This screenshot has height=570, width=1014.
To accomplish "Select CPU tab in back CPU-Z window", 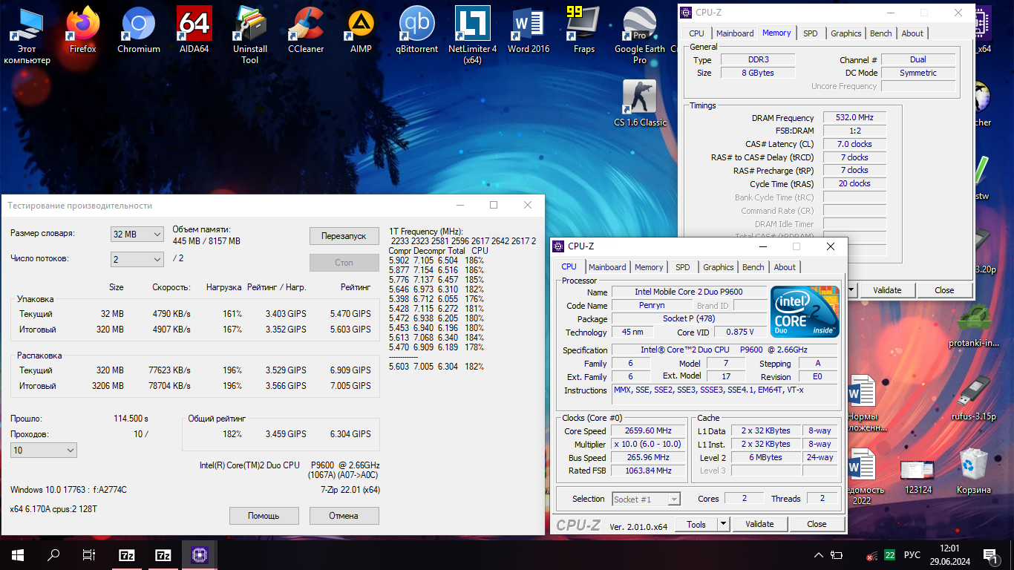I will point(696,33).
